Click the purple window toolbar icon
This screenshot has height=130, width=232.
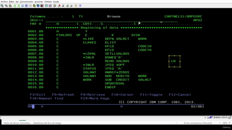pyautogui.click(x=50, y=6)
